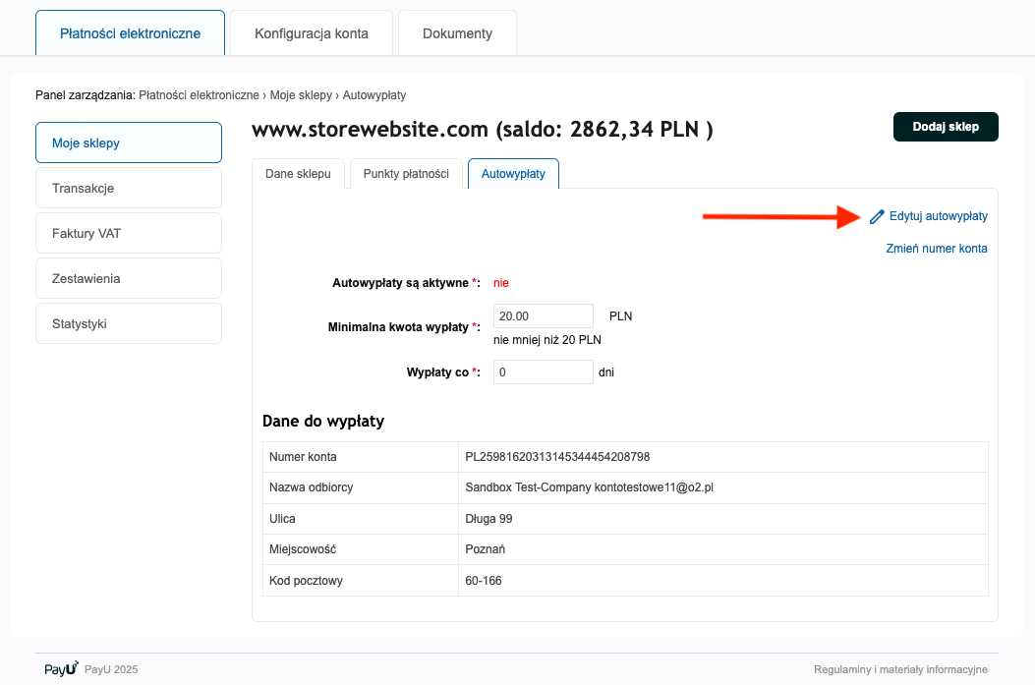1035x685 pixels.
Task: Open the Płatności elektroniczne top tab
Action: 130,33
